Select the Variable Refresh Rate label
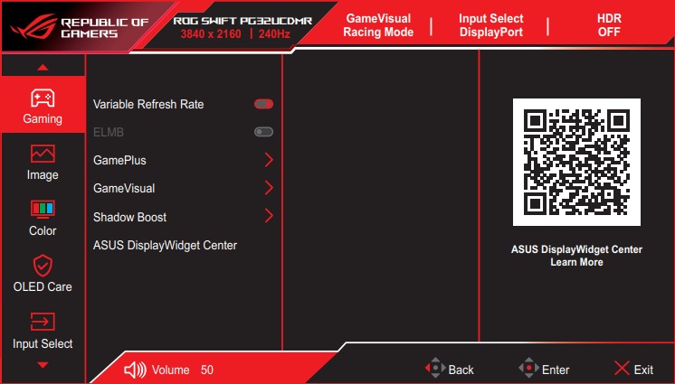Image resolution: width=675 pixels, height=384 pixels. click(x=148, y=104)
